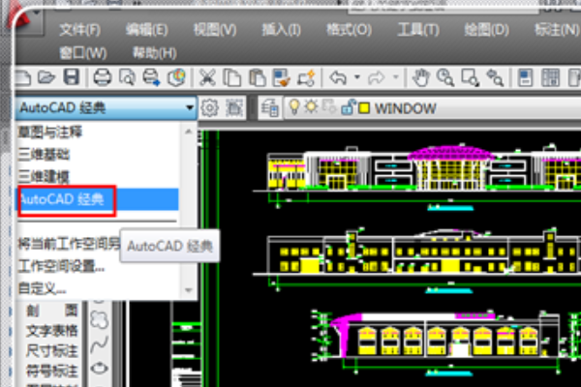The height and width of the screenshot is (387, 581).
Task: Click the 自定义... entry
Action: click(x=43, y=288)
